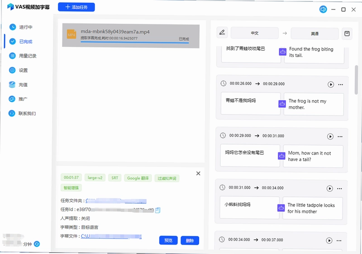Click the SRT format tag

pos(115,178)
